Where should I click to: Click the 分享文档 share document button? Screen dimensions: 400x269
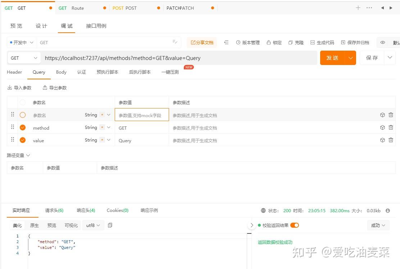(202, 42)
